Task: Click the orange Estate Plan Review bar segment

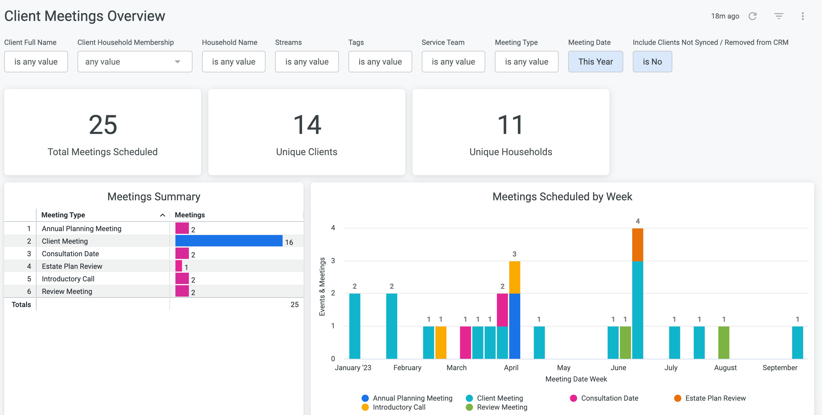Action: 638,245
